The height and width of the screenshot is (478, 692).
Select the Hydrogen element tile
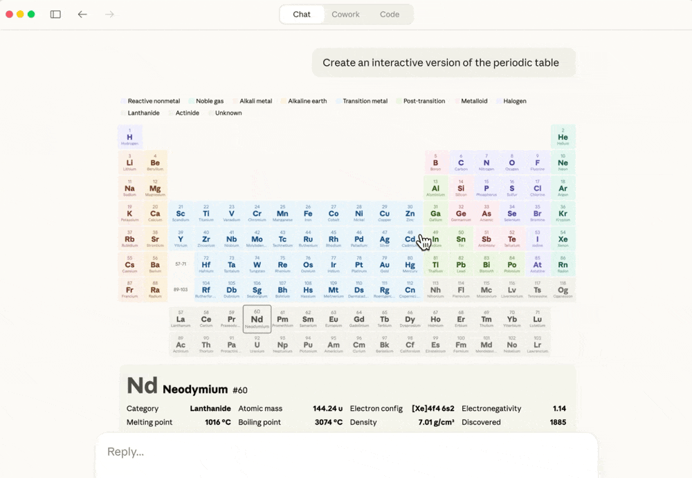tap(129, 137)
